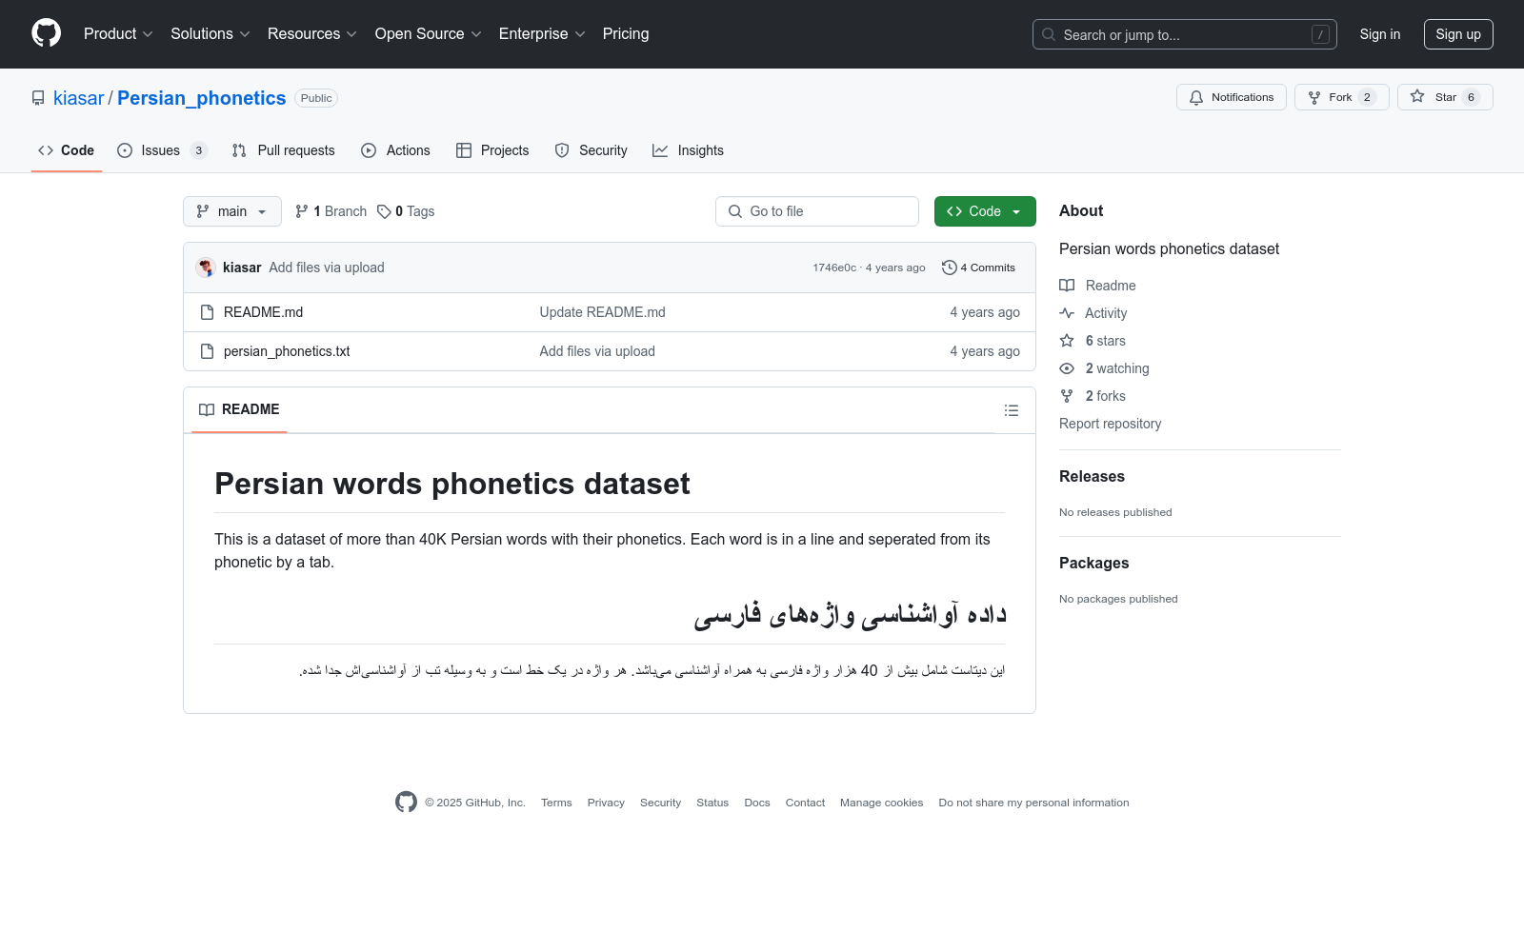The image size is (1524, 952).
Task: View the 1 Branch list
Action: (x=331, y=211)
